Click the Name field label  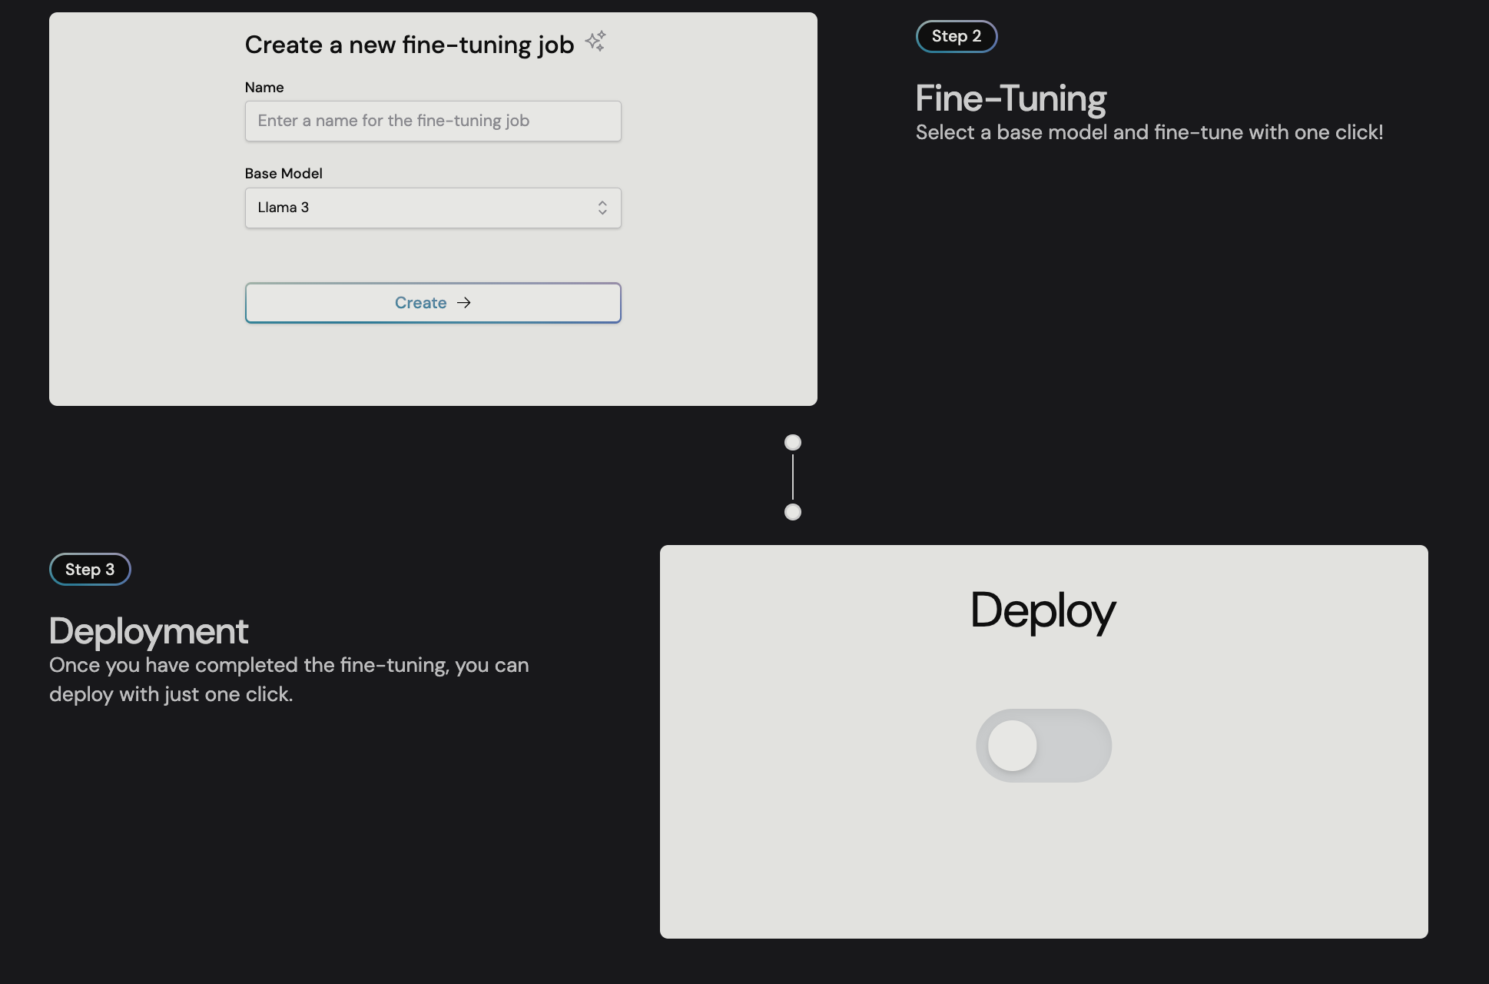click(x=264, y=88)
